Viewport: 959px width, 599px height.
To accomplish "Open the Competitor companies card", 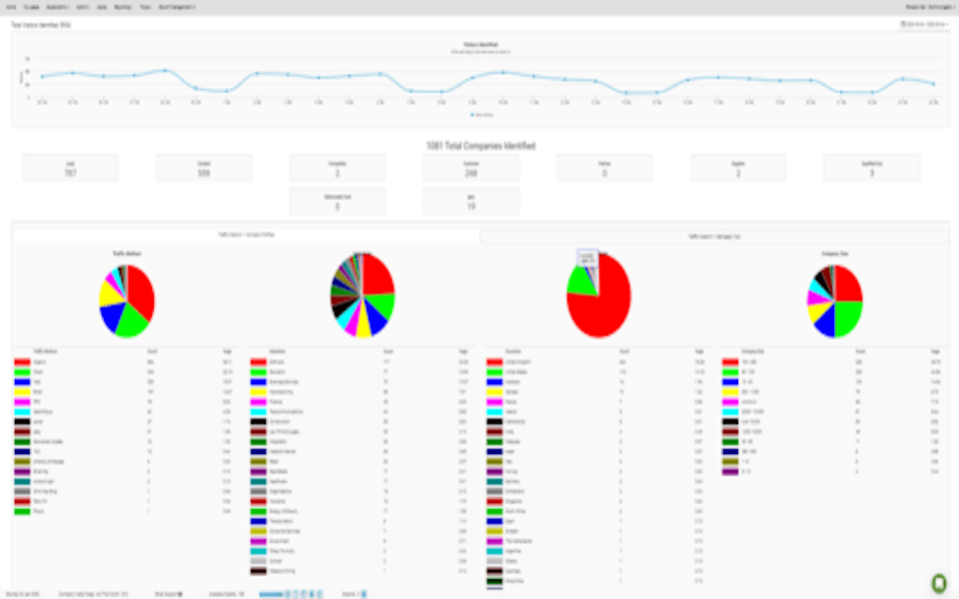I will pos(337,168).
